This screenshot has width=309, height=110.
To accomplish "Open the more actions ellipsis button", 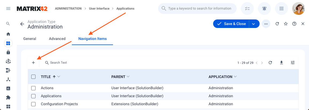I will click(x=266, y=24).
